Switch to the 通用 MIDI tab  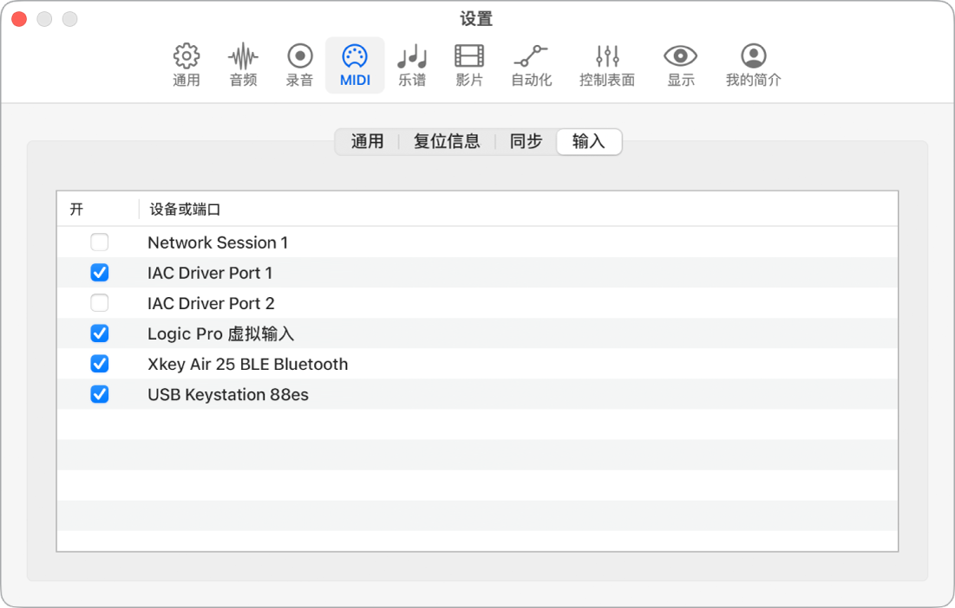click(366, 141)
